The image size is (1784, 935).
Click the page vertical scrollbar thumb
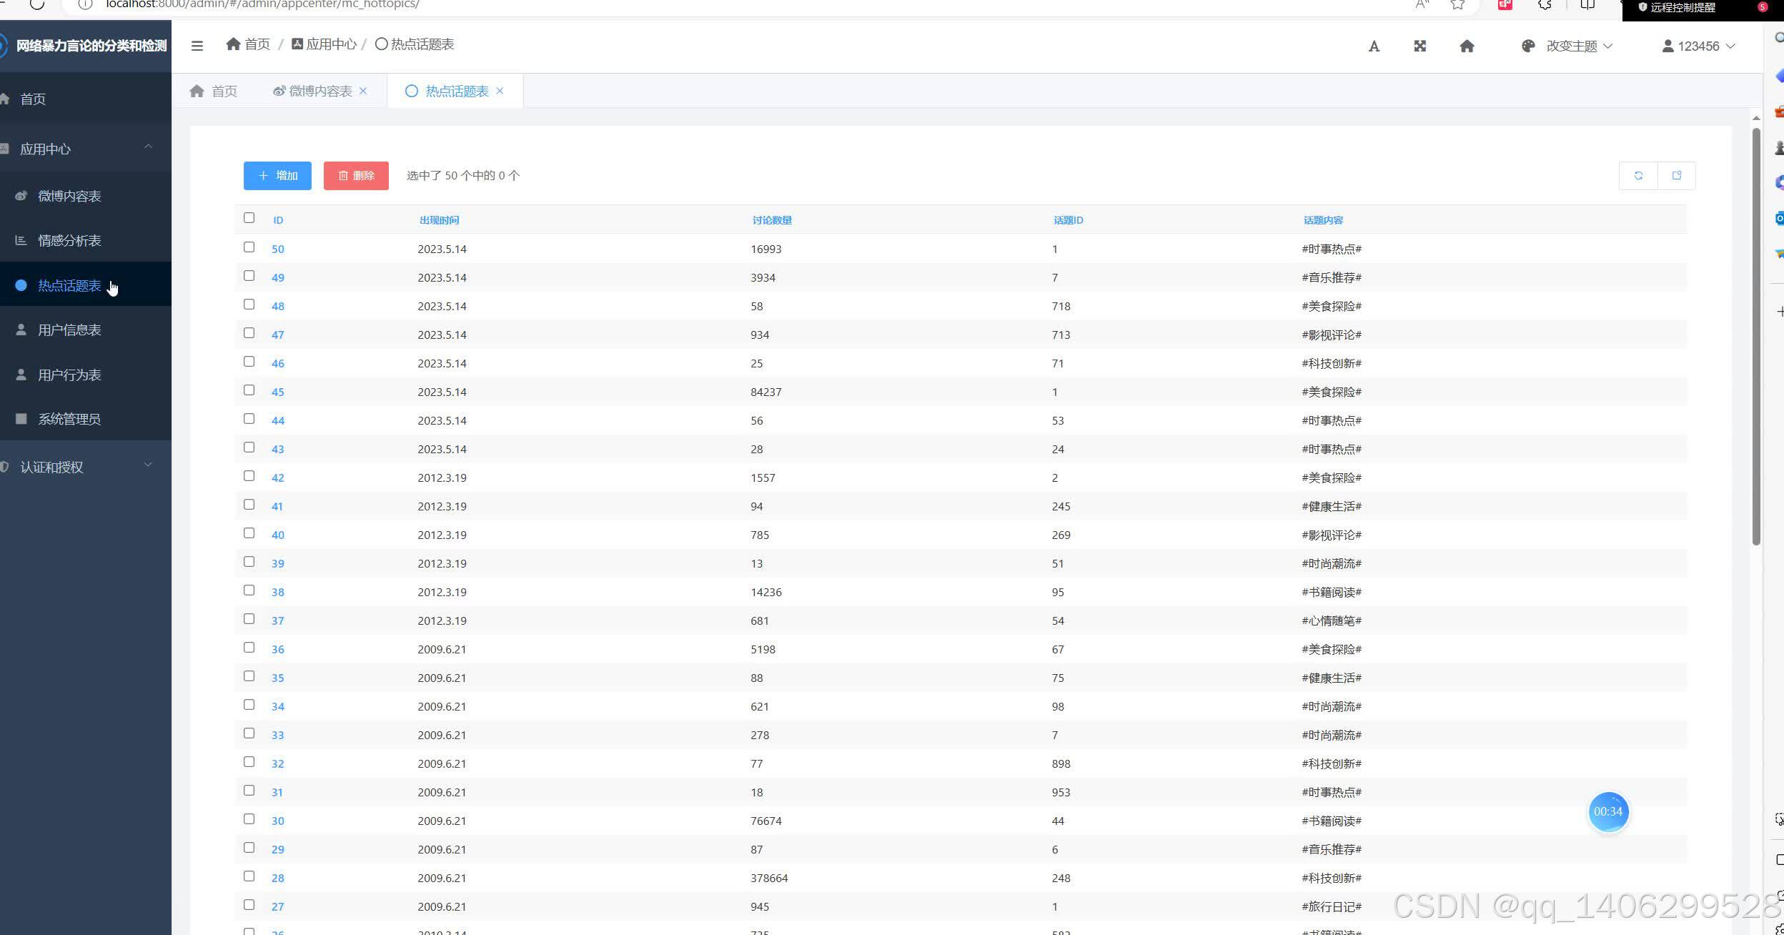(x=1756, y=336)
